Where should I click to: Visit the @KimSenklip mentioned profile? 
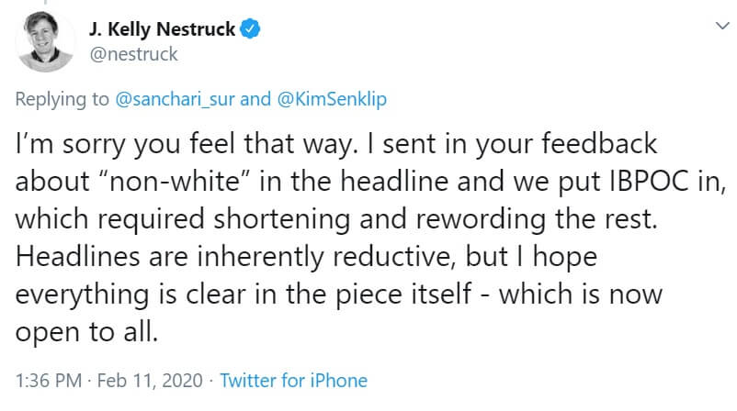pos(333,99)
